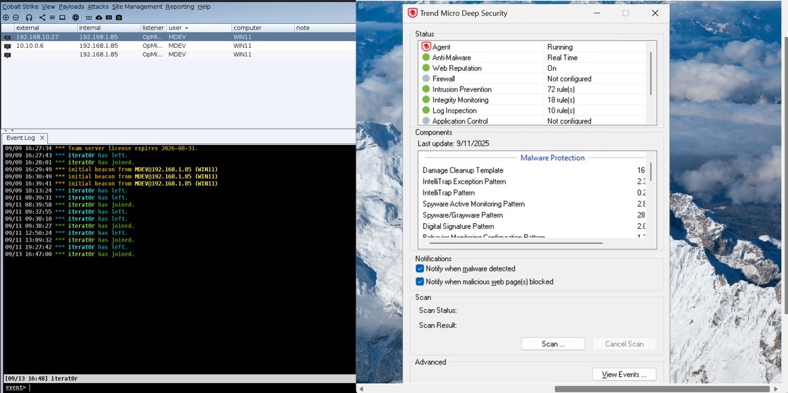This screenshot has height=393, width=788.
Task: Toggle Notify when malicious web pages blocked
Action: 420,281
